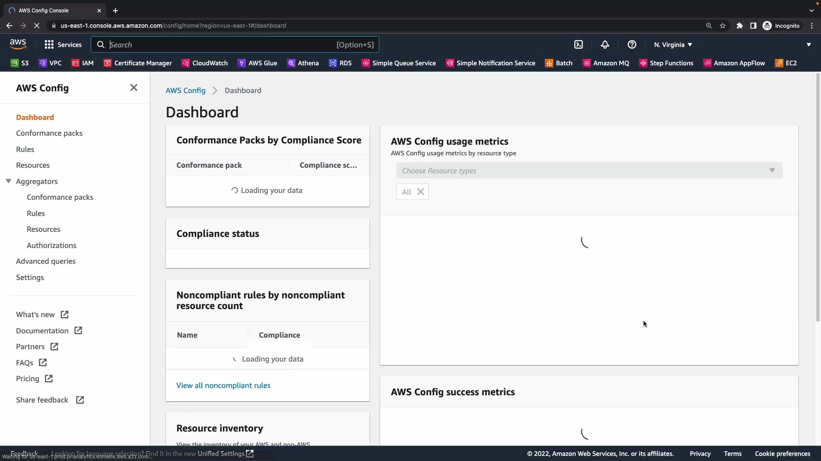Expand the Choose Resource types dropdown
Image resolution: width=821 pixels, height=461 pixels.
589,170
